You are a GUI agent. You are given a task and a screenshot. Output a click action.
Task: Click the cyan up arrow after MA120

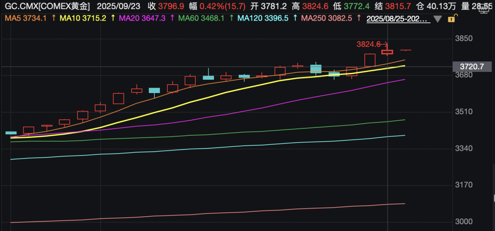pyautogui.click(x=295, y=19)
